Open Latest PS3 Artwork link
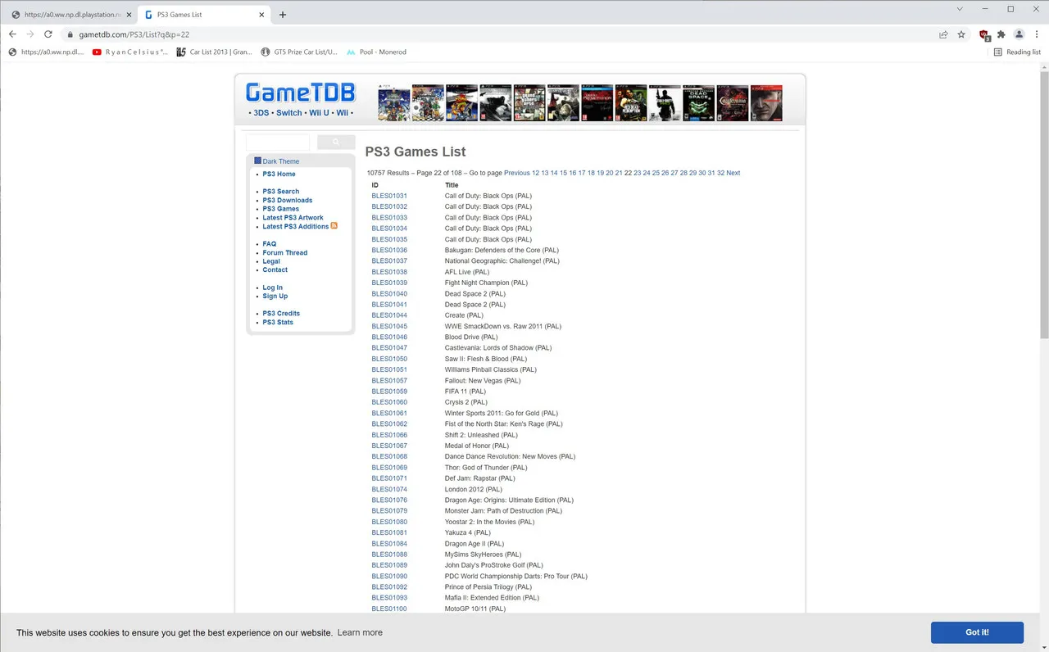1049x652 pixels. [x=293, y=218]
